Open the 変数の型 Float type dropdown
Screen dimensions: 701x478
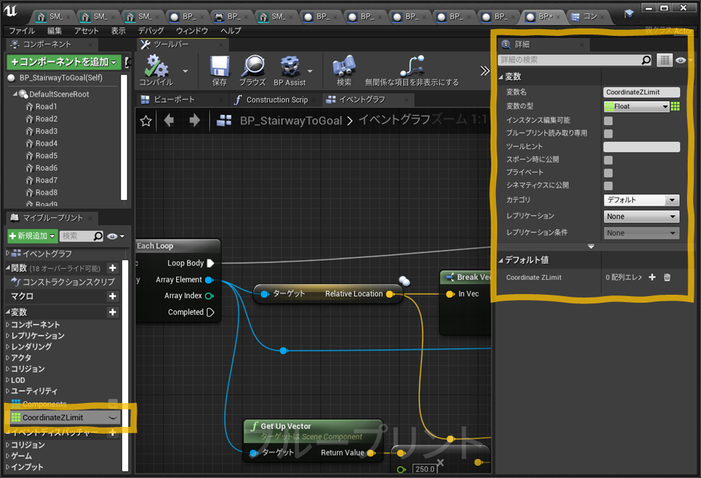[x=637, y=106]
